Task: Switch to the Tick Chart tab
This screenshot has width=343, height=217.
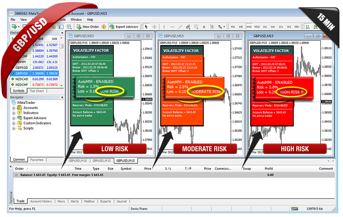Action: pyautogui.click(x=37, y=91)
